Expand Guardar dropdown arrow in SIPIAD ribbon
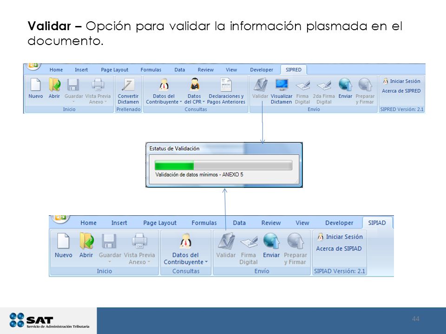 (110, 262)
